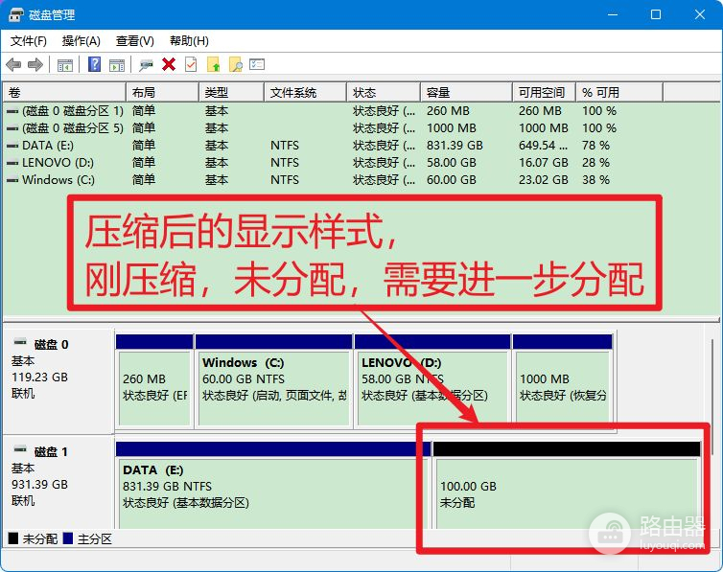Click the folder with magnifier icon
Image resolution: width=723 pixels, height=572 pixels.
[x=235, y=64]
